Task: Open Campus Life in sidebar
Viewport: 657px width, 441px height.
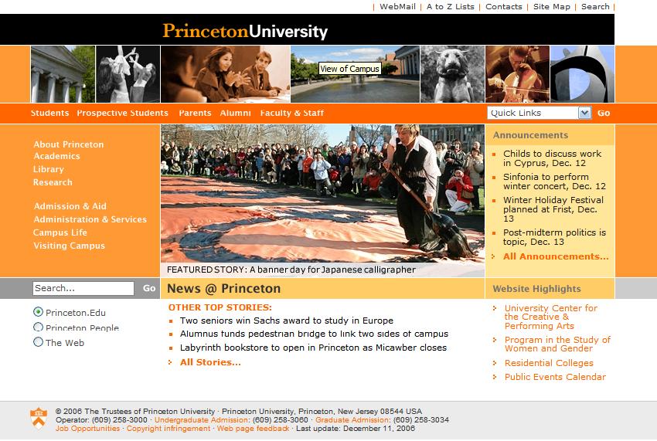Action: point(60,232)
